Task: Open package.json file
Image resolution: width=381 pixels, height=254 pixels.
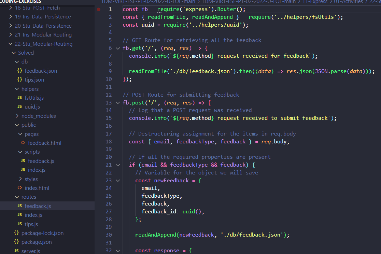Action: (x=37, y=242)
